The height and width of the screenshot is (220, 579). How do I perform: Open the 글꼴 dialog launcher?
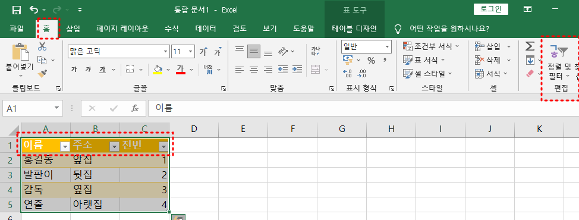223,89
